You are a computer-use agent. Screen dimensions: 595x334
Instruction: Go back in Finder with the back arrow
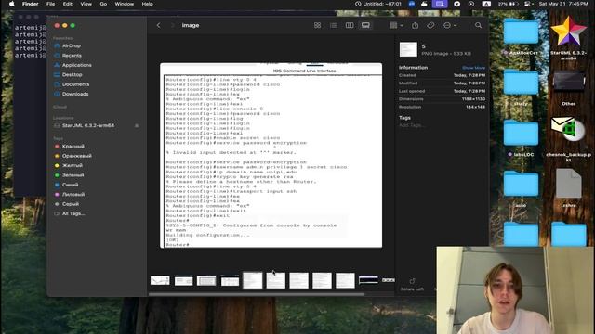coord(159,25)
